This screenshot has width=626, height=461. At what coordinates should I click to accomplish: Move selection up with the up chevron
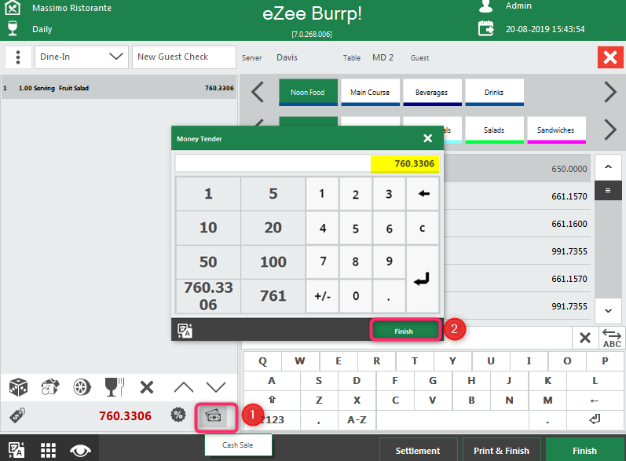(x=184, y=387)
